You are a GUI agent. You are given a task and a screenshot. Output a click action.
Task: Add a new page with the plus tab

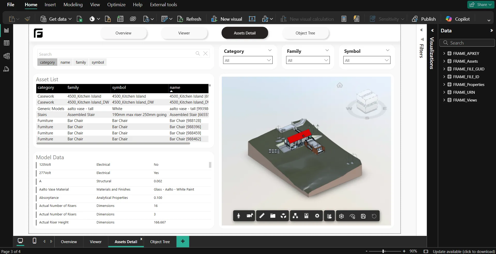[x=183, y=241]
